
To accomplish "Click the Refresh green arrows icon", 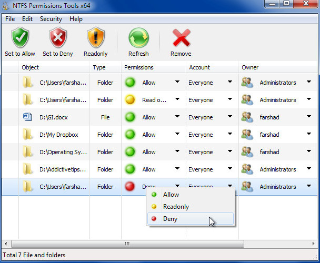I will point(138,38).
